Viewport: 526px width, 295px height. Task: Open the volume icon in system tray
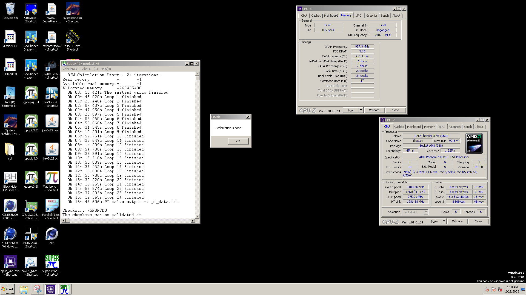point(487,289)
